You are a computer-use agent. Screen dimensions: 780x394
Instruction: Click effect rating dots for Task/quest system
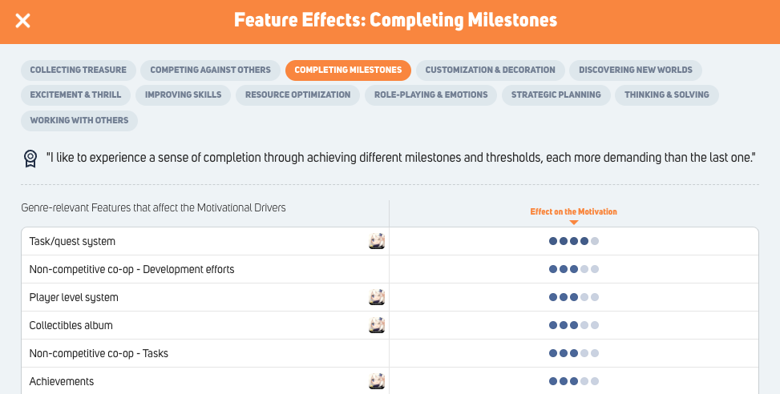(573, 242)
